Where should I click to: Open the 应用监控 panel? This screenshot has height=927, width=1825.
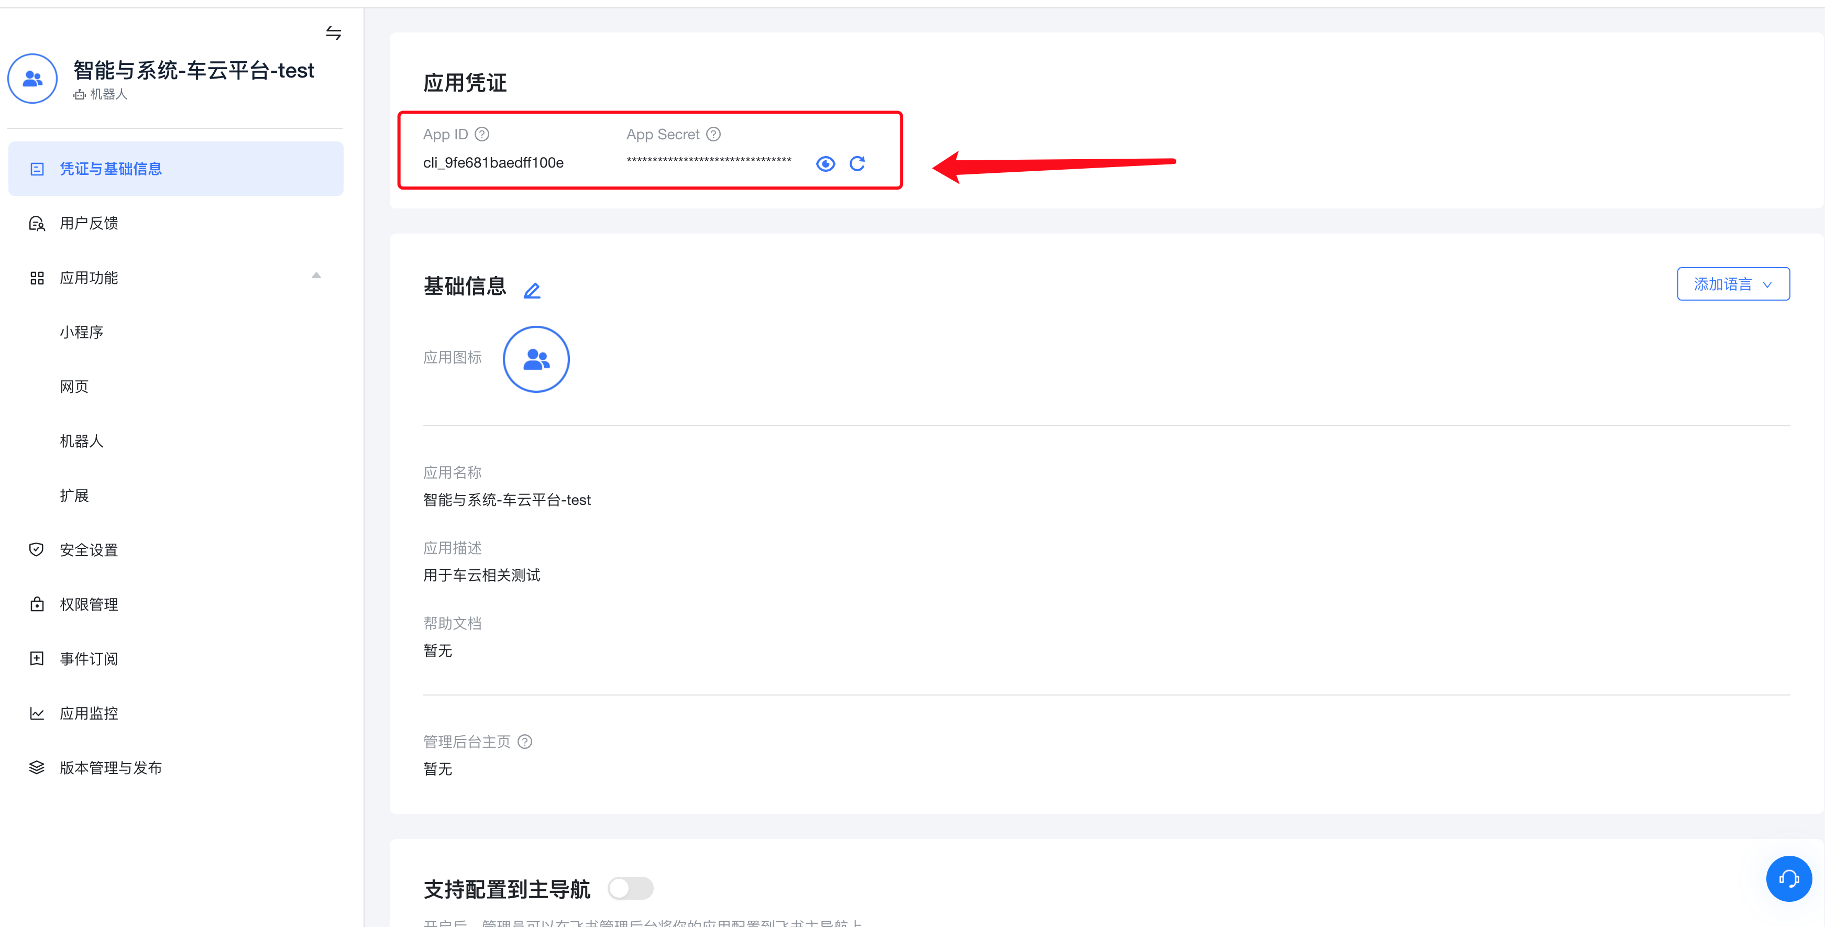click(89, 713)
